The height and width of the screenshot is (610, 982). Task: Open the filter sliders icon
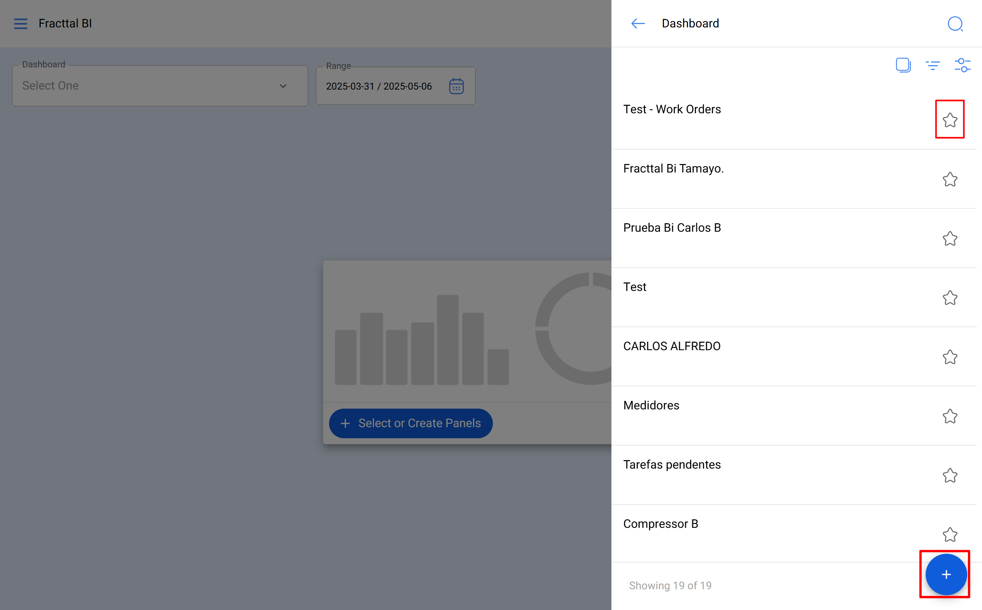pyautogui.click(x=962, y=65)
